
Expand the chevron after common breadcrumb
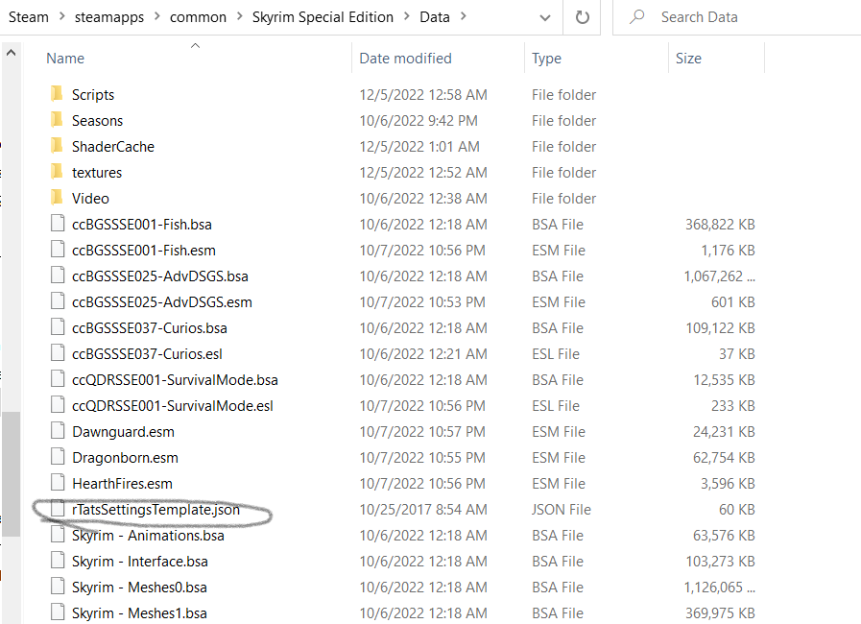click(x=239, y=16)
